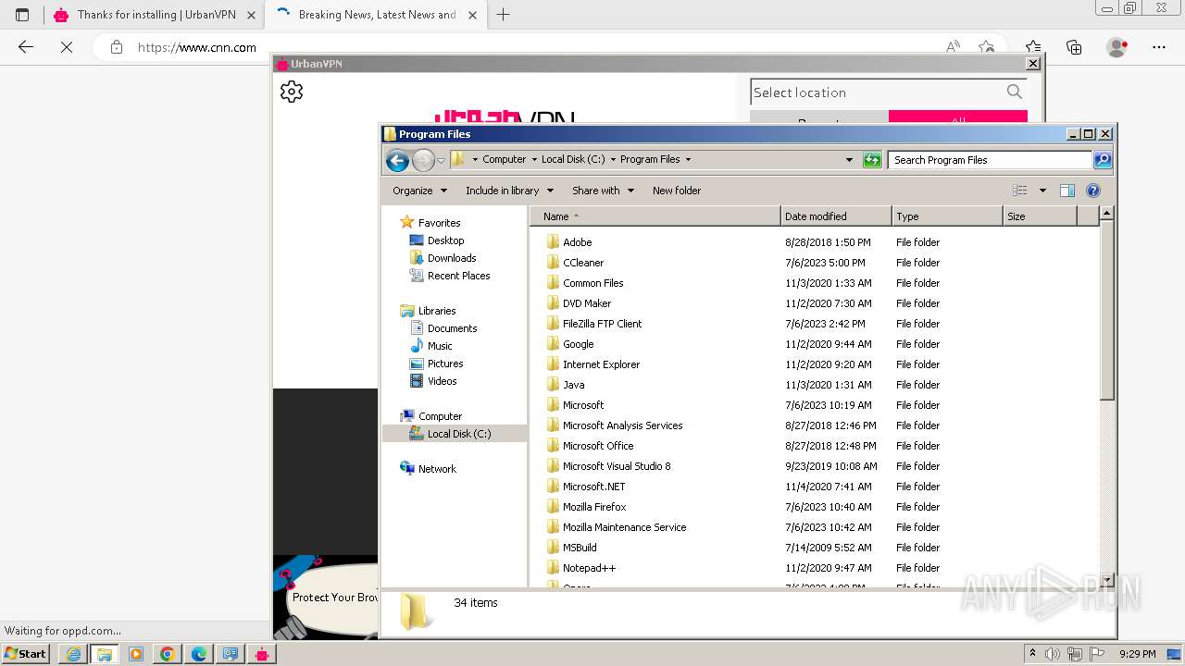Click the Edge address bar URL
Viewport: 1185px width, 666px height.
(x=197, y=47)
